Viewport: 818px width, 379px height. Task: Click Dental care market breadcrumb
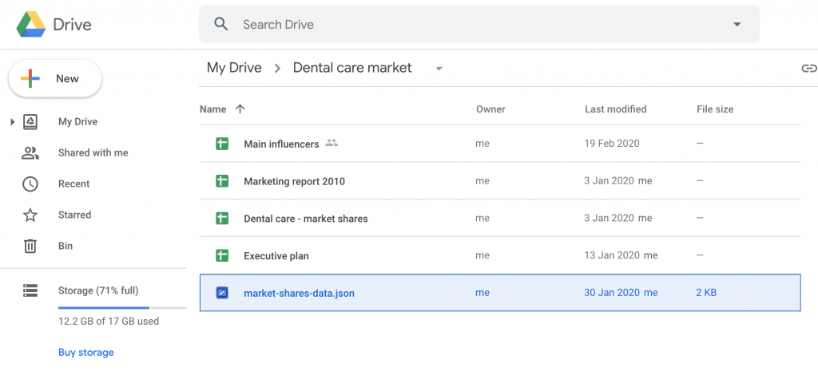point(352,68)
